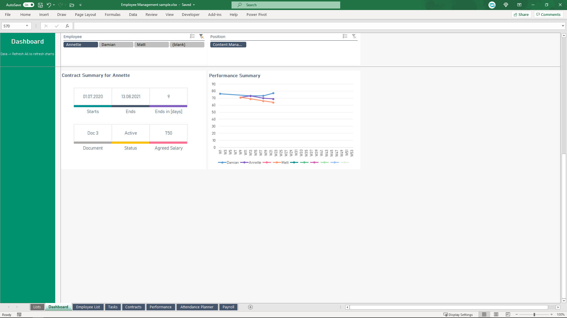
Task: Click the Damian legend entry in chart
Action: (x=228, y=163)
